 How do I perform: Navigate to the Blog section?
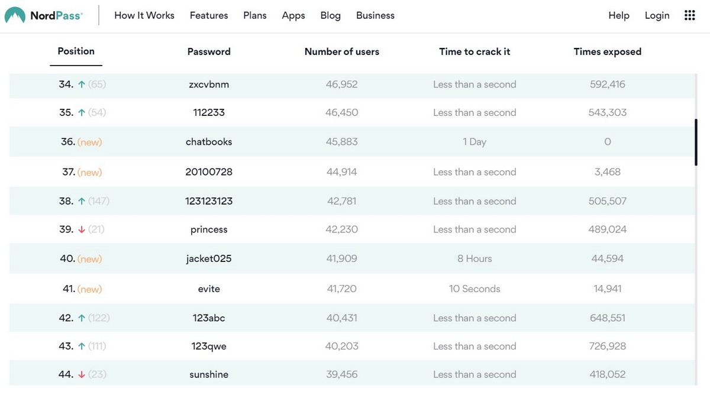click(x=330, y=15)
